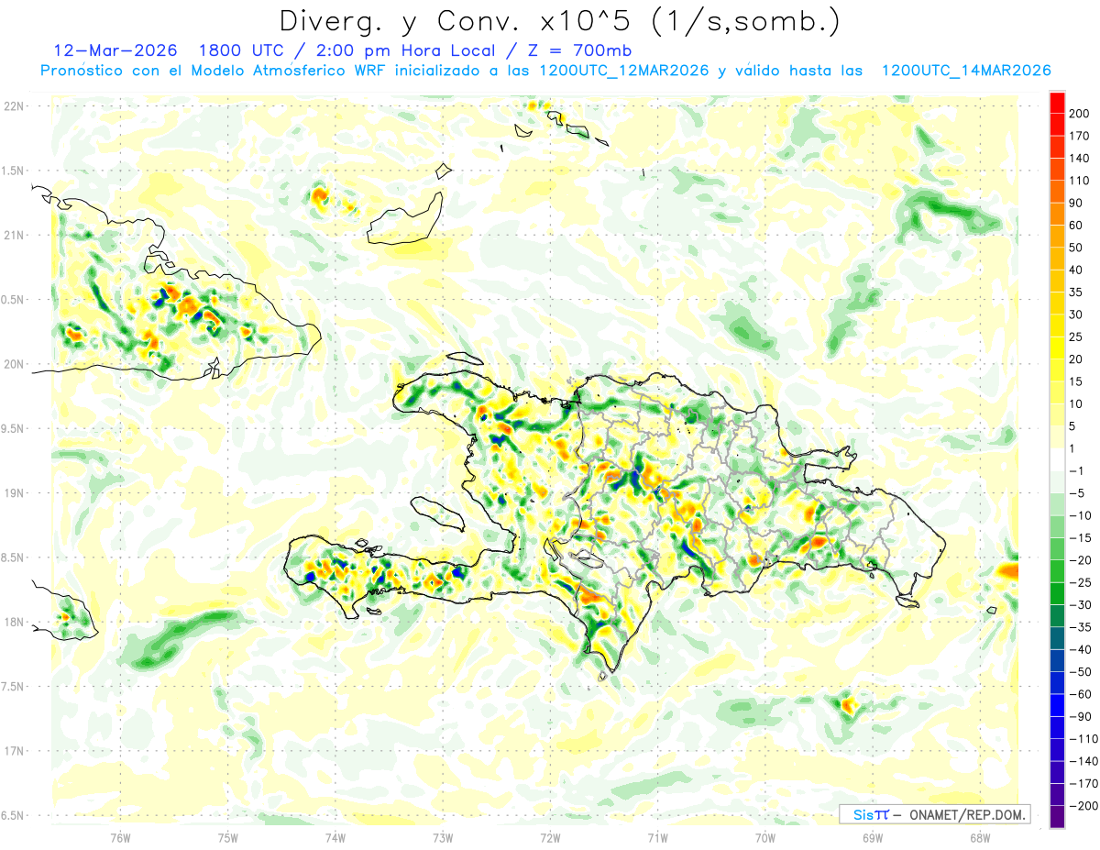Click the 'ONAMET/REP.DOM.' credit label

(967, 814)
